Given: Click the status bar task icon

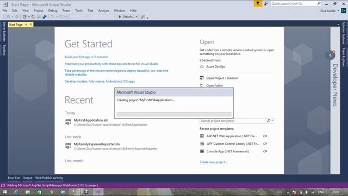Looking at the screenshot, I should pos(3,185).
